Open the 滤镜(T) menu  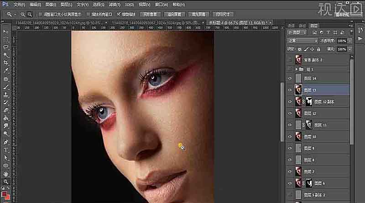point(115,5)
